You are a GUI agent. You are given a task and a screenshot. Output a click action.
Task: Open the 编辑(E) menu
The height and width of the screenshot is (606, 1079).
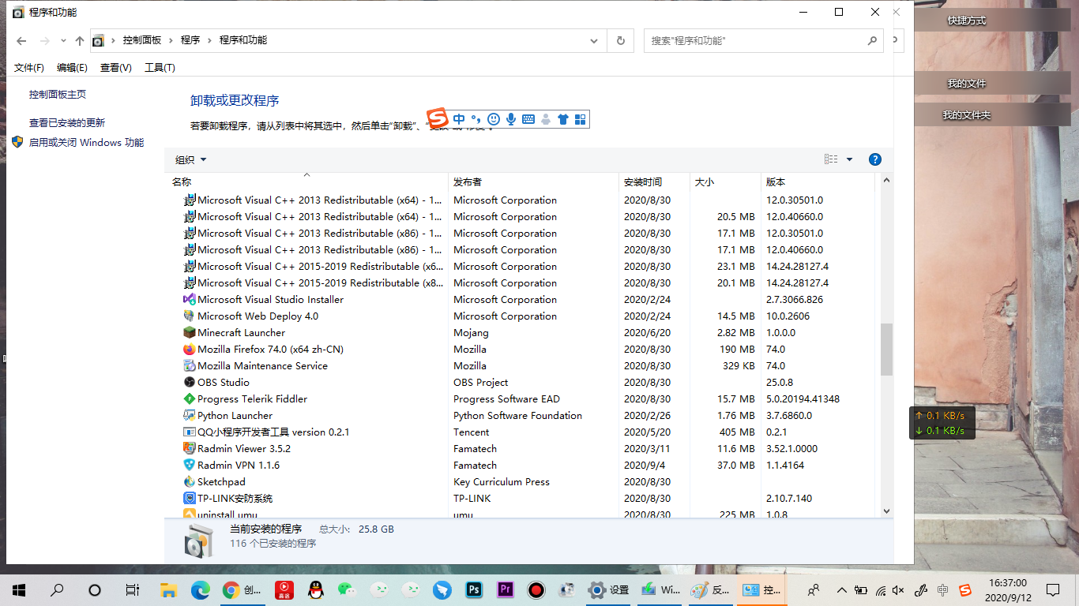pos(72,68)
